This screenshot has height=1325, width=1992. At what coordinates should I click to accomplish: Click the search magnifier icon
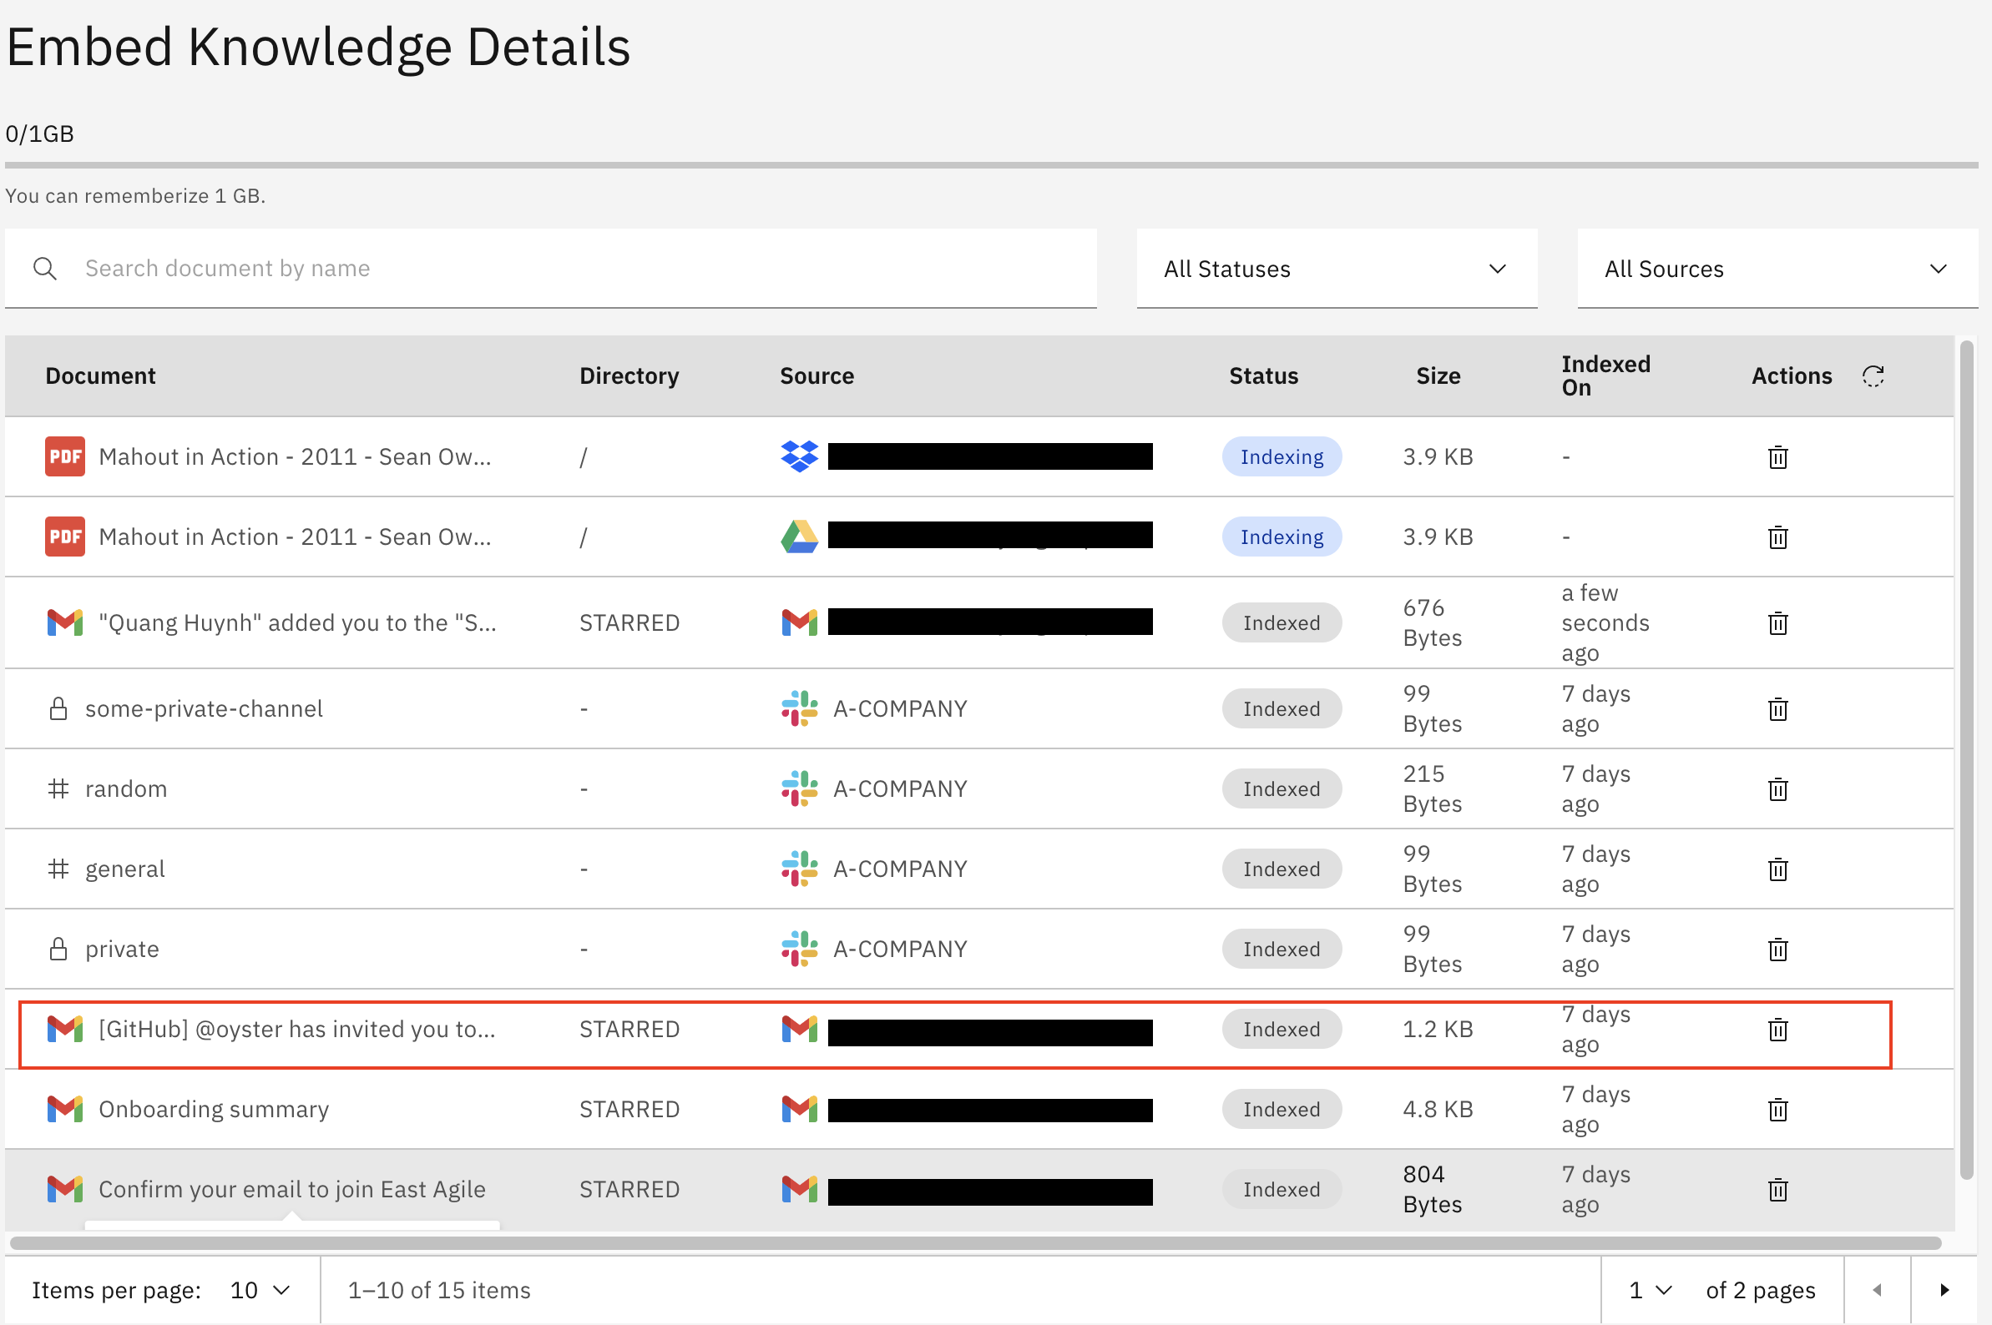46,268
